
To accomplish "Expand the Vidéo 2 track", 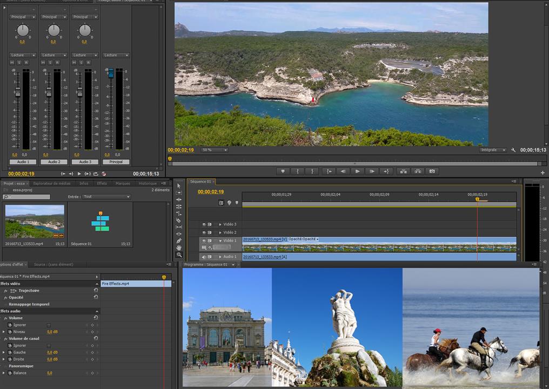I will point(220,232).
